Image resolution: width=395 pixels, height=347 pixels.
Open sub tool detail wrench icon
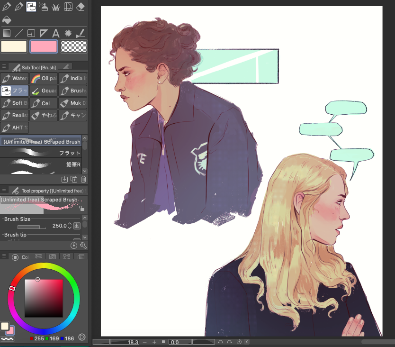pyautogui.click(x=83, y=245)
